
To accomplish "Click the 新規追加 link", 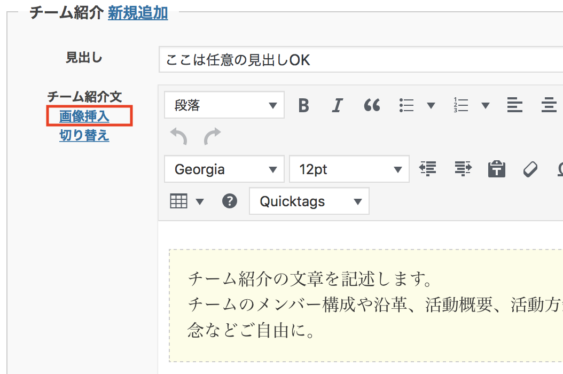I will point(138,13).
